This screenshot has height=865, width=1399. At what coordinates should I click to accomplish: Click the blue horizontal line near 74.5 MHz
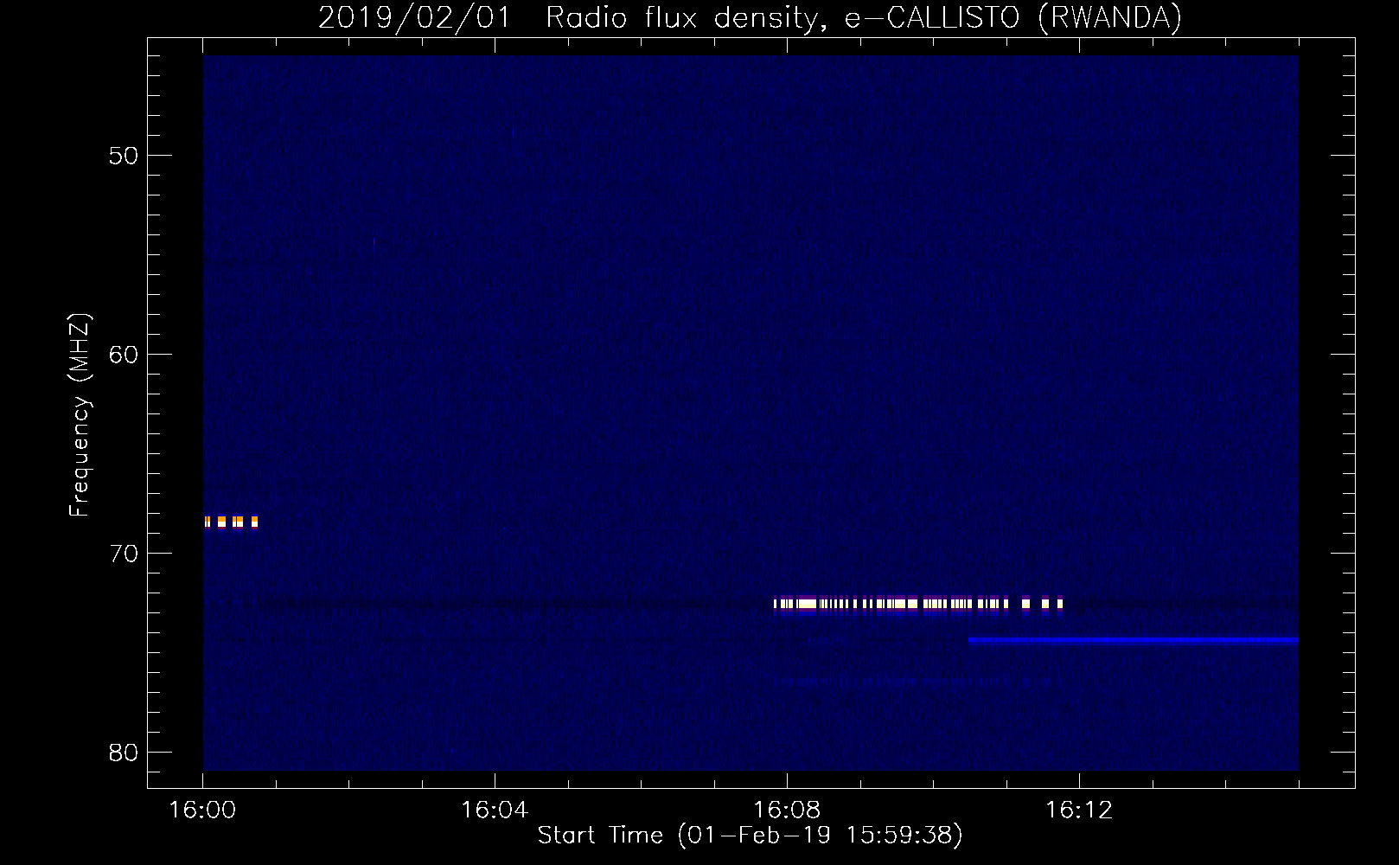coord(1134,641)
